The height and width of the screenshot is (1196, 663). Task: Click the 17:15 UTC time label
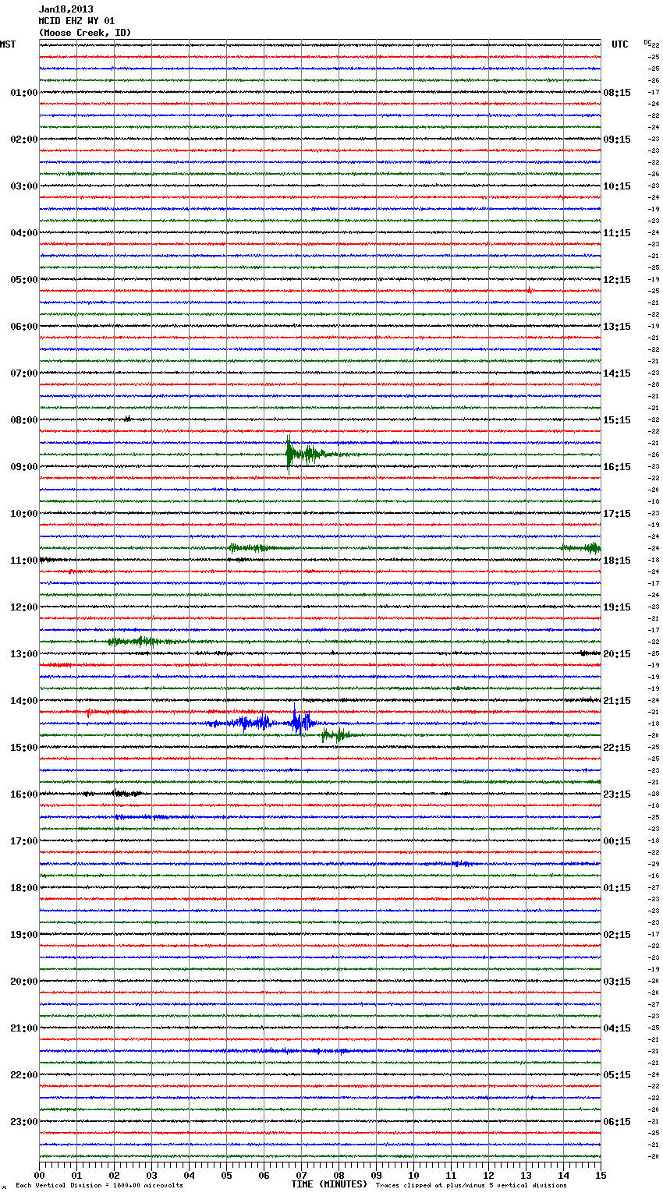point(617,514)
